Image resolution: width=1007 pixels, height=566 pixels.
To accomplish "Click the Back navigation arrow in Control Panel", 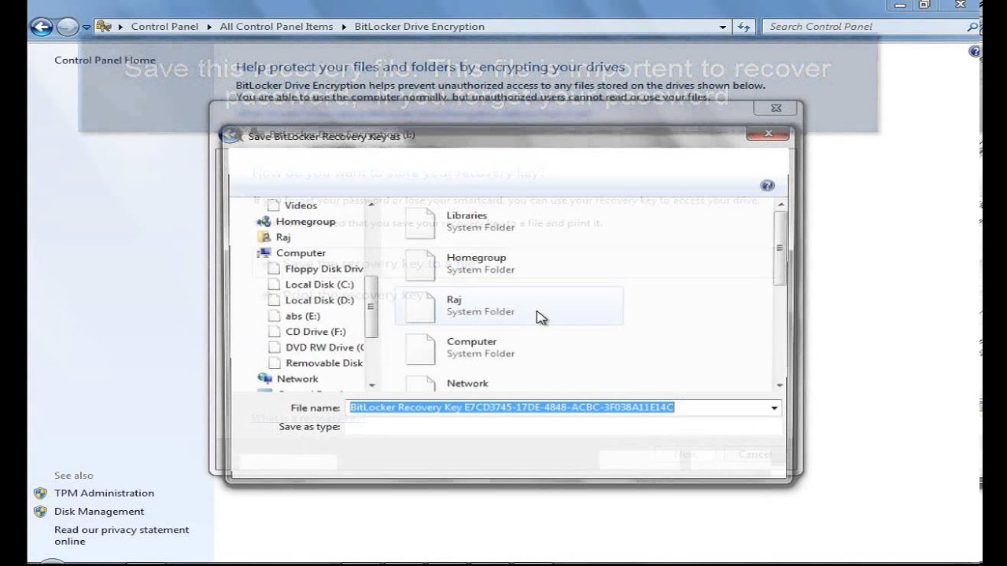I will (x=41, y=27).
